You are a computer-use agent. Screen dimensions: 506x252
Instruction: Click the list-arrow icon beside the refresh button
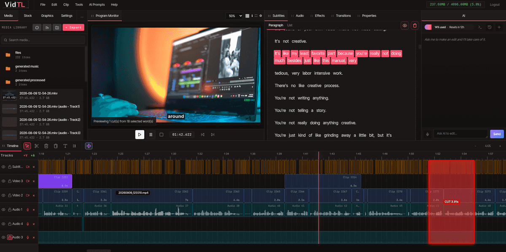point(47,27)
